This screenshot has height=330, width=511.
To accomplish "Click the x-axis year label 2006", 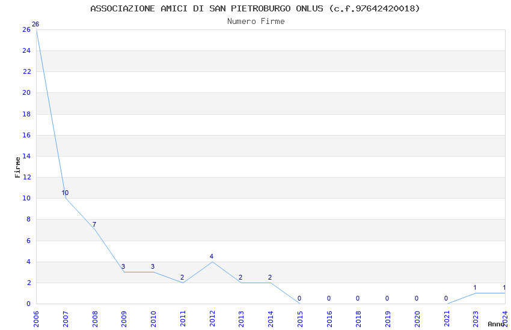I will click(36, 319).
